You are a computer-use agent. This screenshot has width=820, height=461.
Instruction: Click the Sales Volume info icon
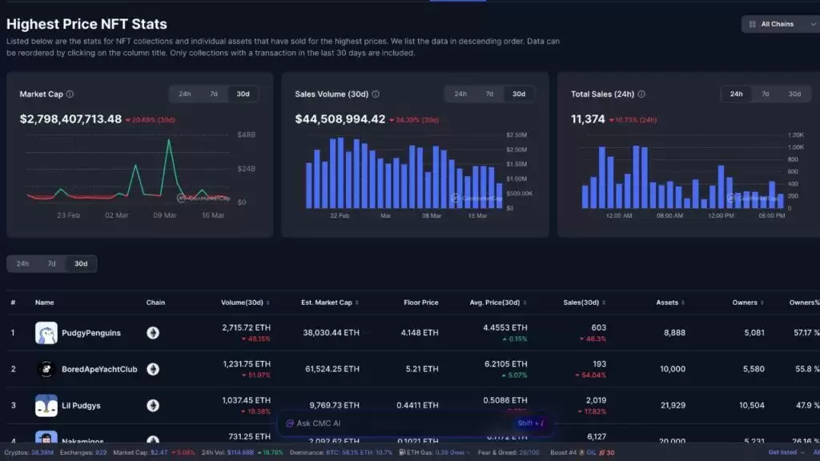[376, 94]
